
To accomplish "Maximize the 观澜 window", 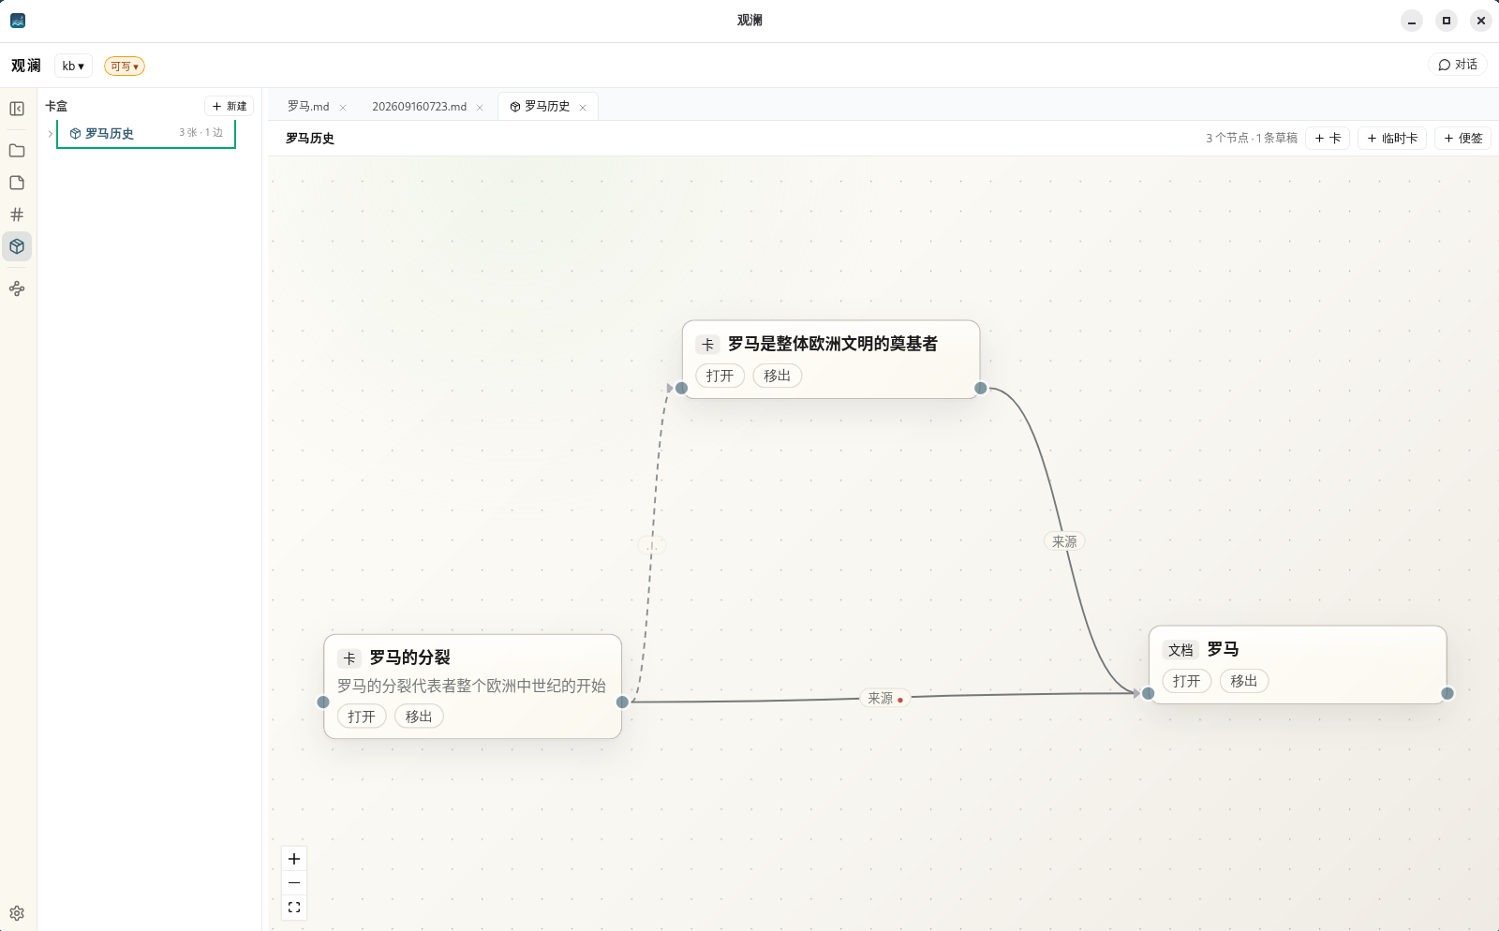I will point(1447,21).
